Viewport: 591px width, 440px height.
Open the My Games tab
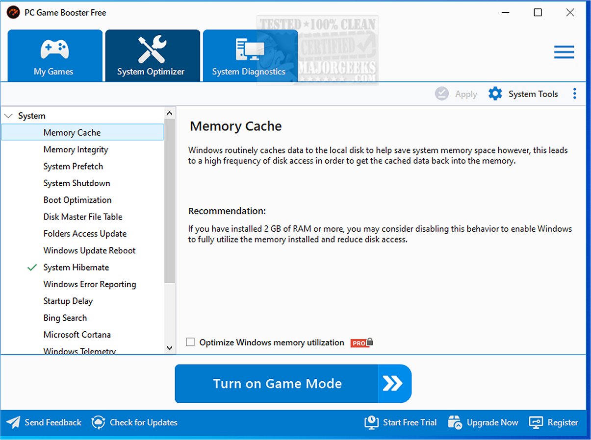[55, 55]
